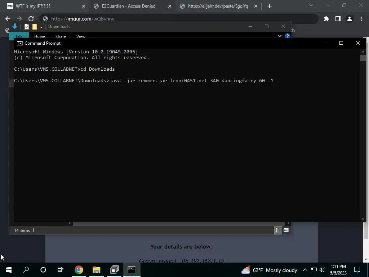Click the Microsoft Windows version line
The height and width of the screenshot is (277, 369).
point(76,52)
